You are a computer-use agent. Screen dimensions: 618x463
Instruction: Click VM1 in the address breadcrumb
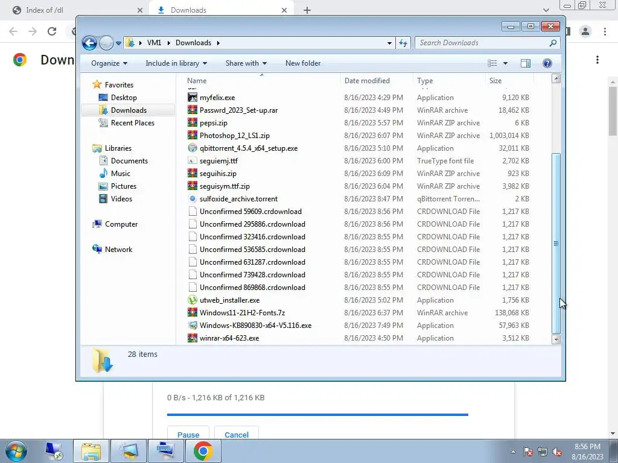pyautogui.click(x=154, y=43)
